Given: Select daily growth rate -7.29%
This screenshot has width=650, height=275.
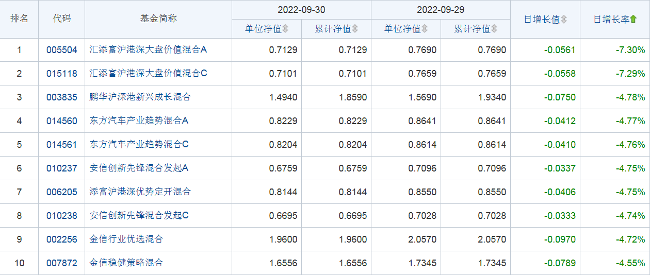Looking at the screenshot, I should 630,74.
